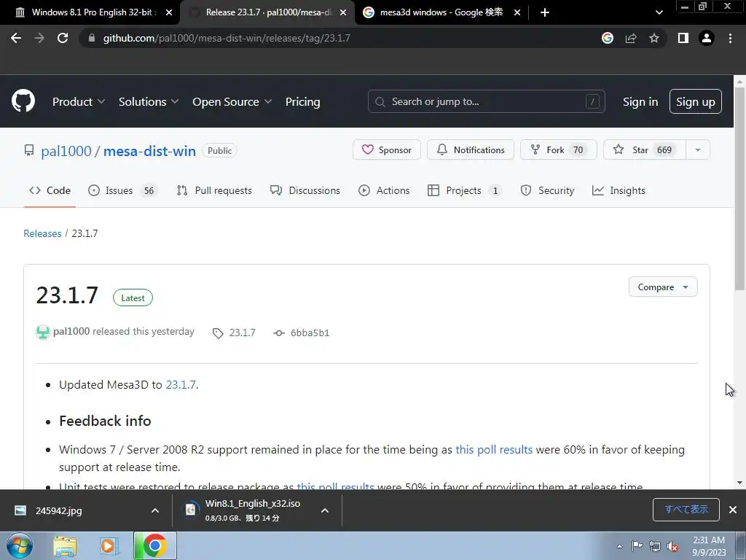Open the Discussions tab

click(305, 190)
